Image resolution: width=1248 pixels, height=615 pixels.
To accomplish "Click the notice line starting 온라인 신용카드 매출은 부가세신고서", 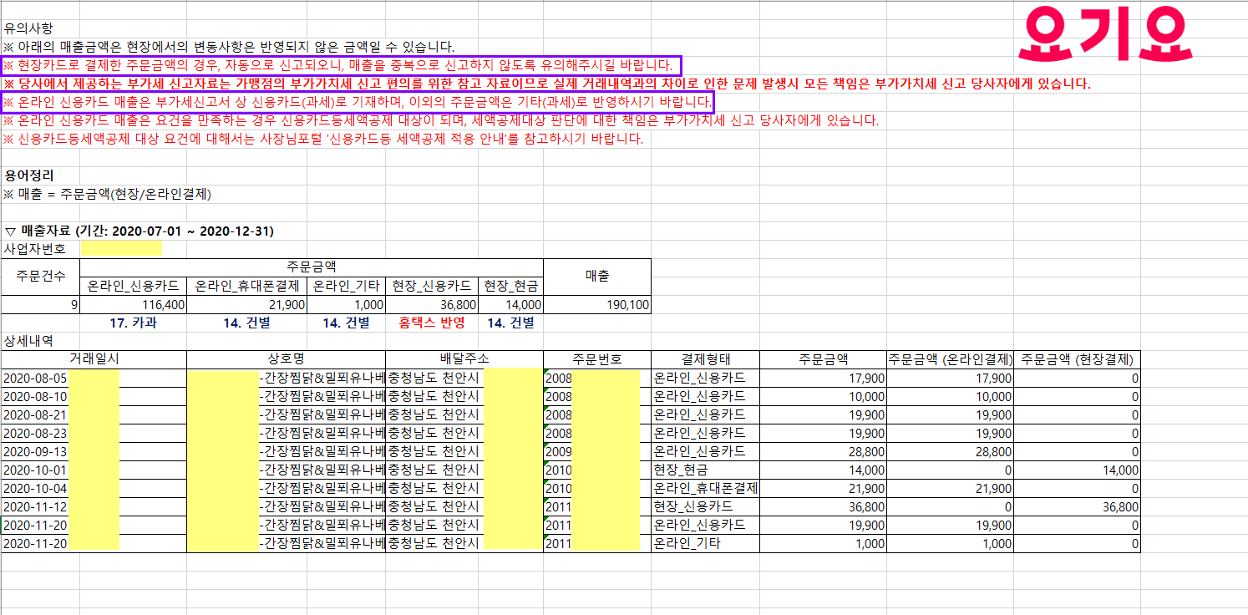I will coord(358,102).
